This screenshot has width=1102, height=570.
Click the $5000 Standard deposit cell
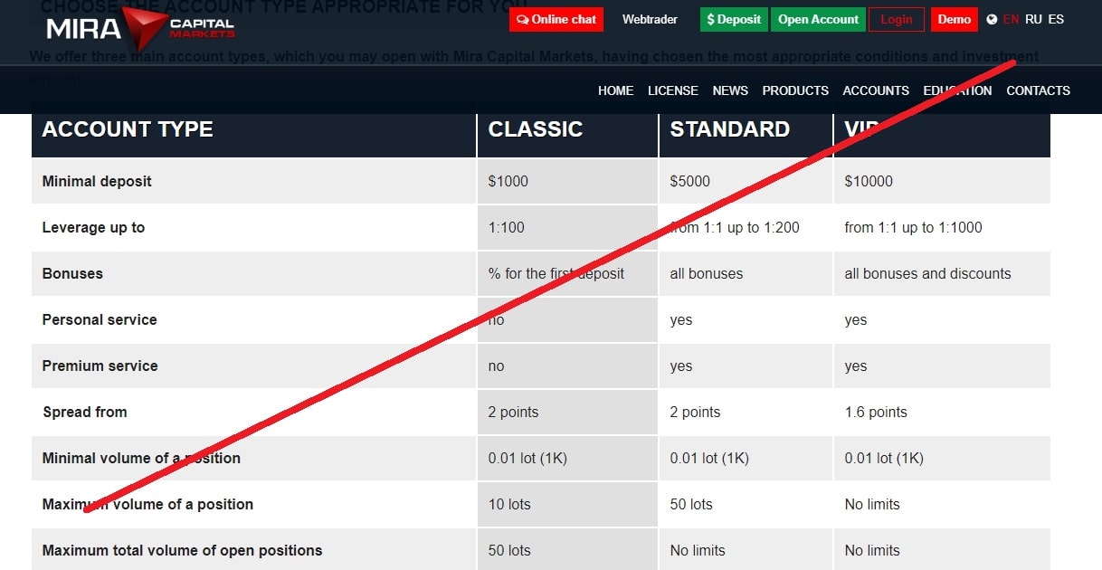746,181
